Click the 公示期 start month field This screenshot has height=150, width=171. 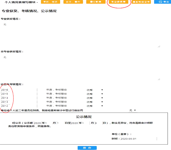tap(49, 123)
